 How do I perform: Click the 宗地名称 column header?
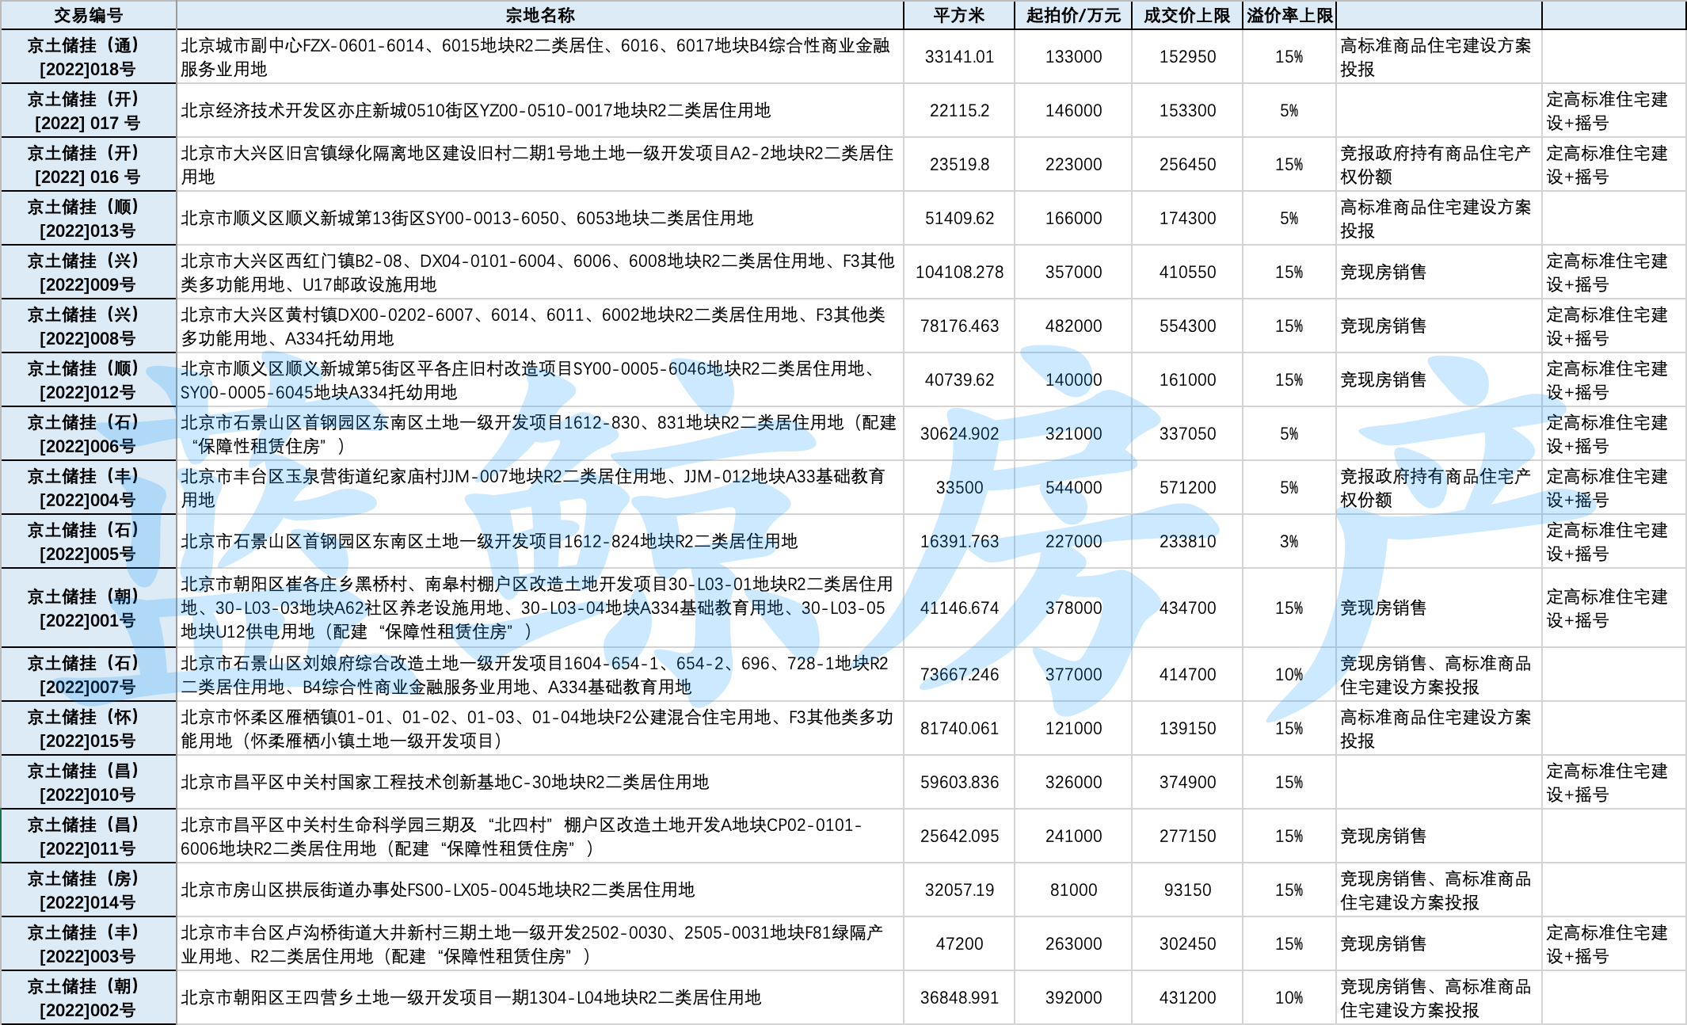pyautogui.click(x=539, y=15)
